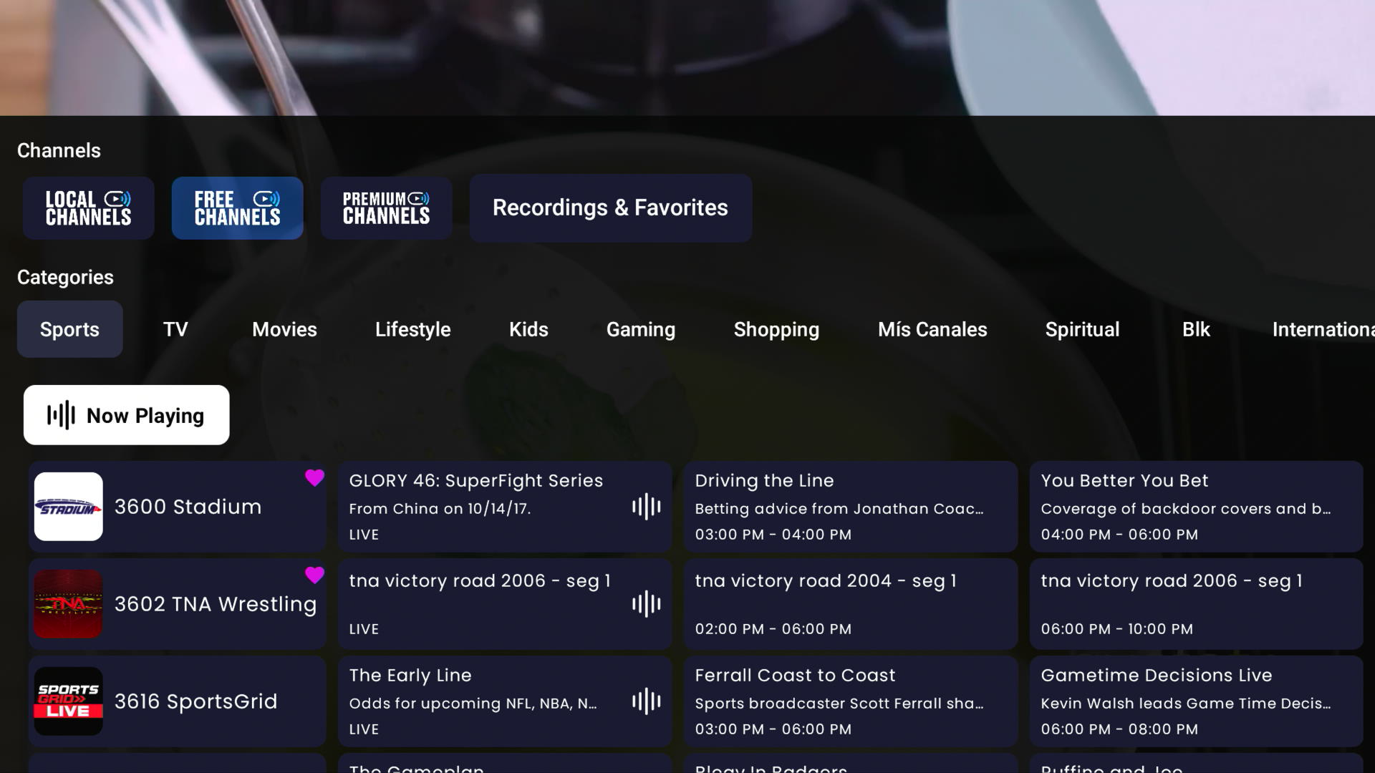Open Recordings & Favorites
The width and height of the screenshot is (1375, 773).
tap(610, 208)
